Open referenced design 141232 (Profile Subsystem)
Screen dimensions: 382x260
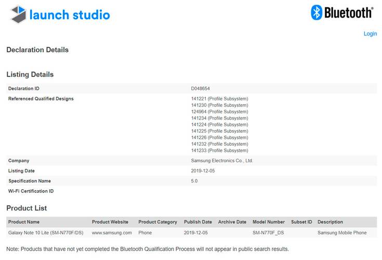coord(219,144)
